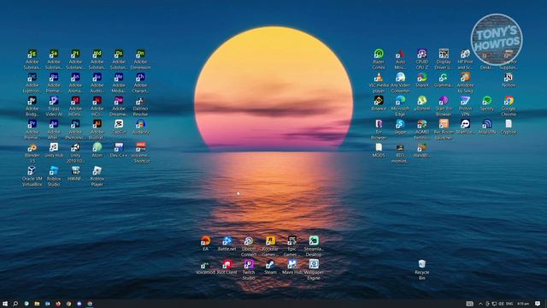Click the VLC media player cone icon
Viewport: 547px width, 308px height.
pyautogui.click(x=379, y=77)
